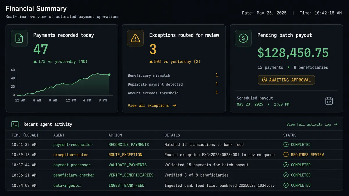Click the 10:36:21 AM timestamp
349x196 pixels.
[24, 175]
